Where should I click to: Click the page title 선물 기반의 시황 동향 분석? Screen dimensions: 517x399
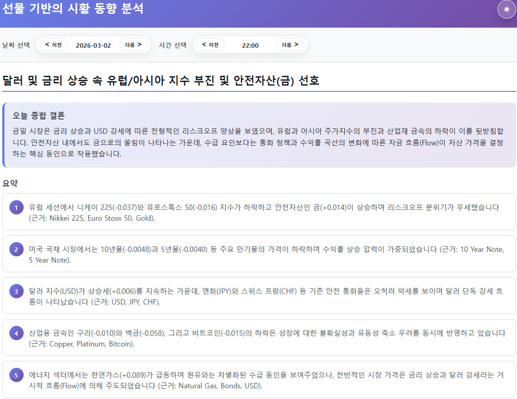click(73, 8)
